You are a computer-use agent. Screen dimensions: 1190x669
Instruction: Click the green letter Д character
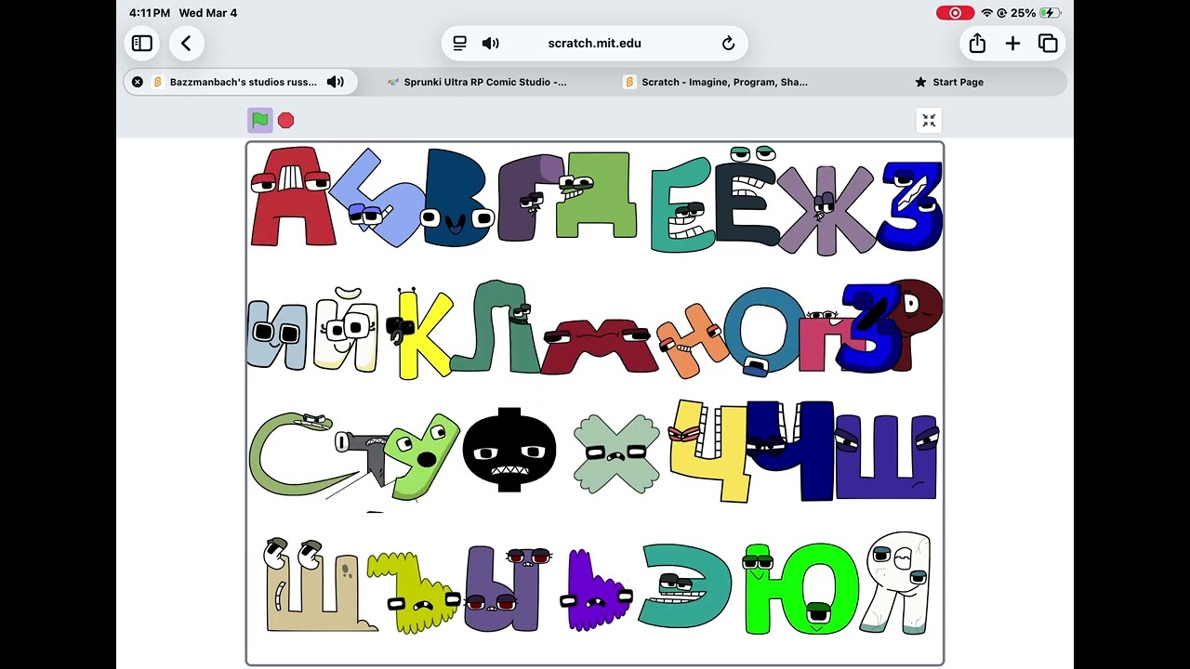pyautogui.click(x=595, y=195)
